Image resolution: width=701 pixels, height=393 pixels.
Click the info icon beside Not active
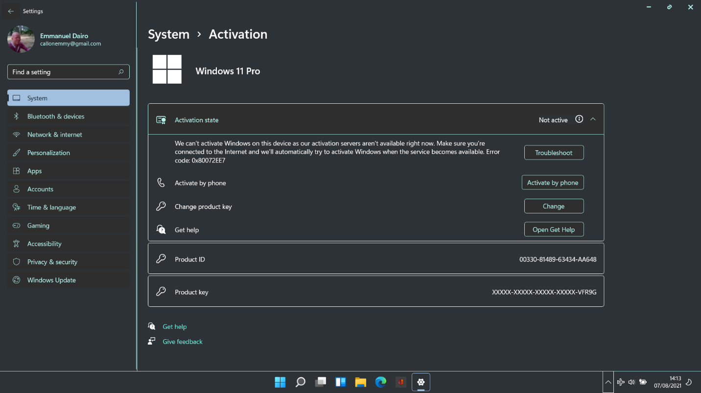click(579, 119)
